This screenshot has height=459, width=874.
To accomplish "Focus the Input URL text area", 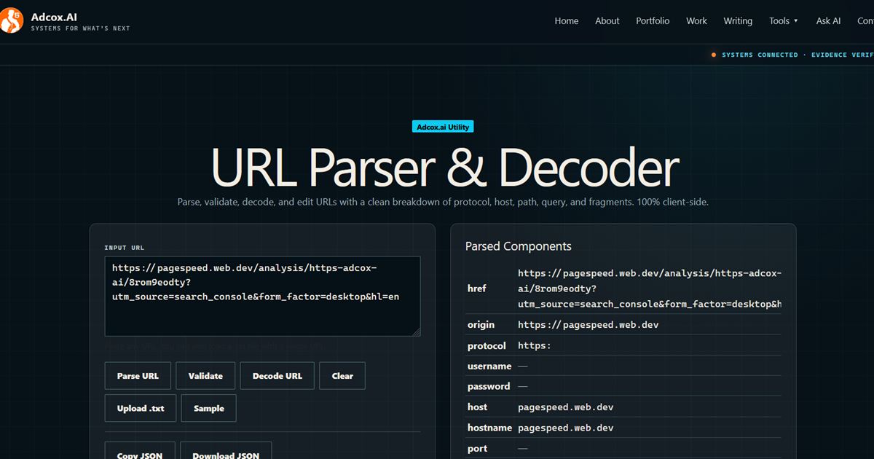I will [x=262, y=296].
